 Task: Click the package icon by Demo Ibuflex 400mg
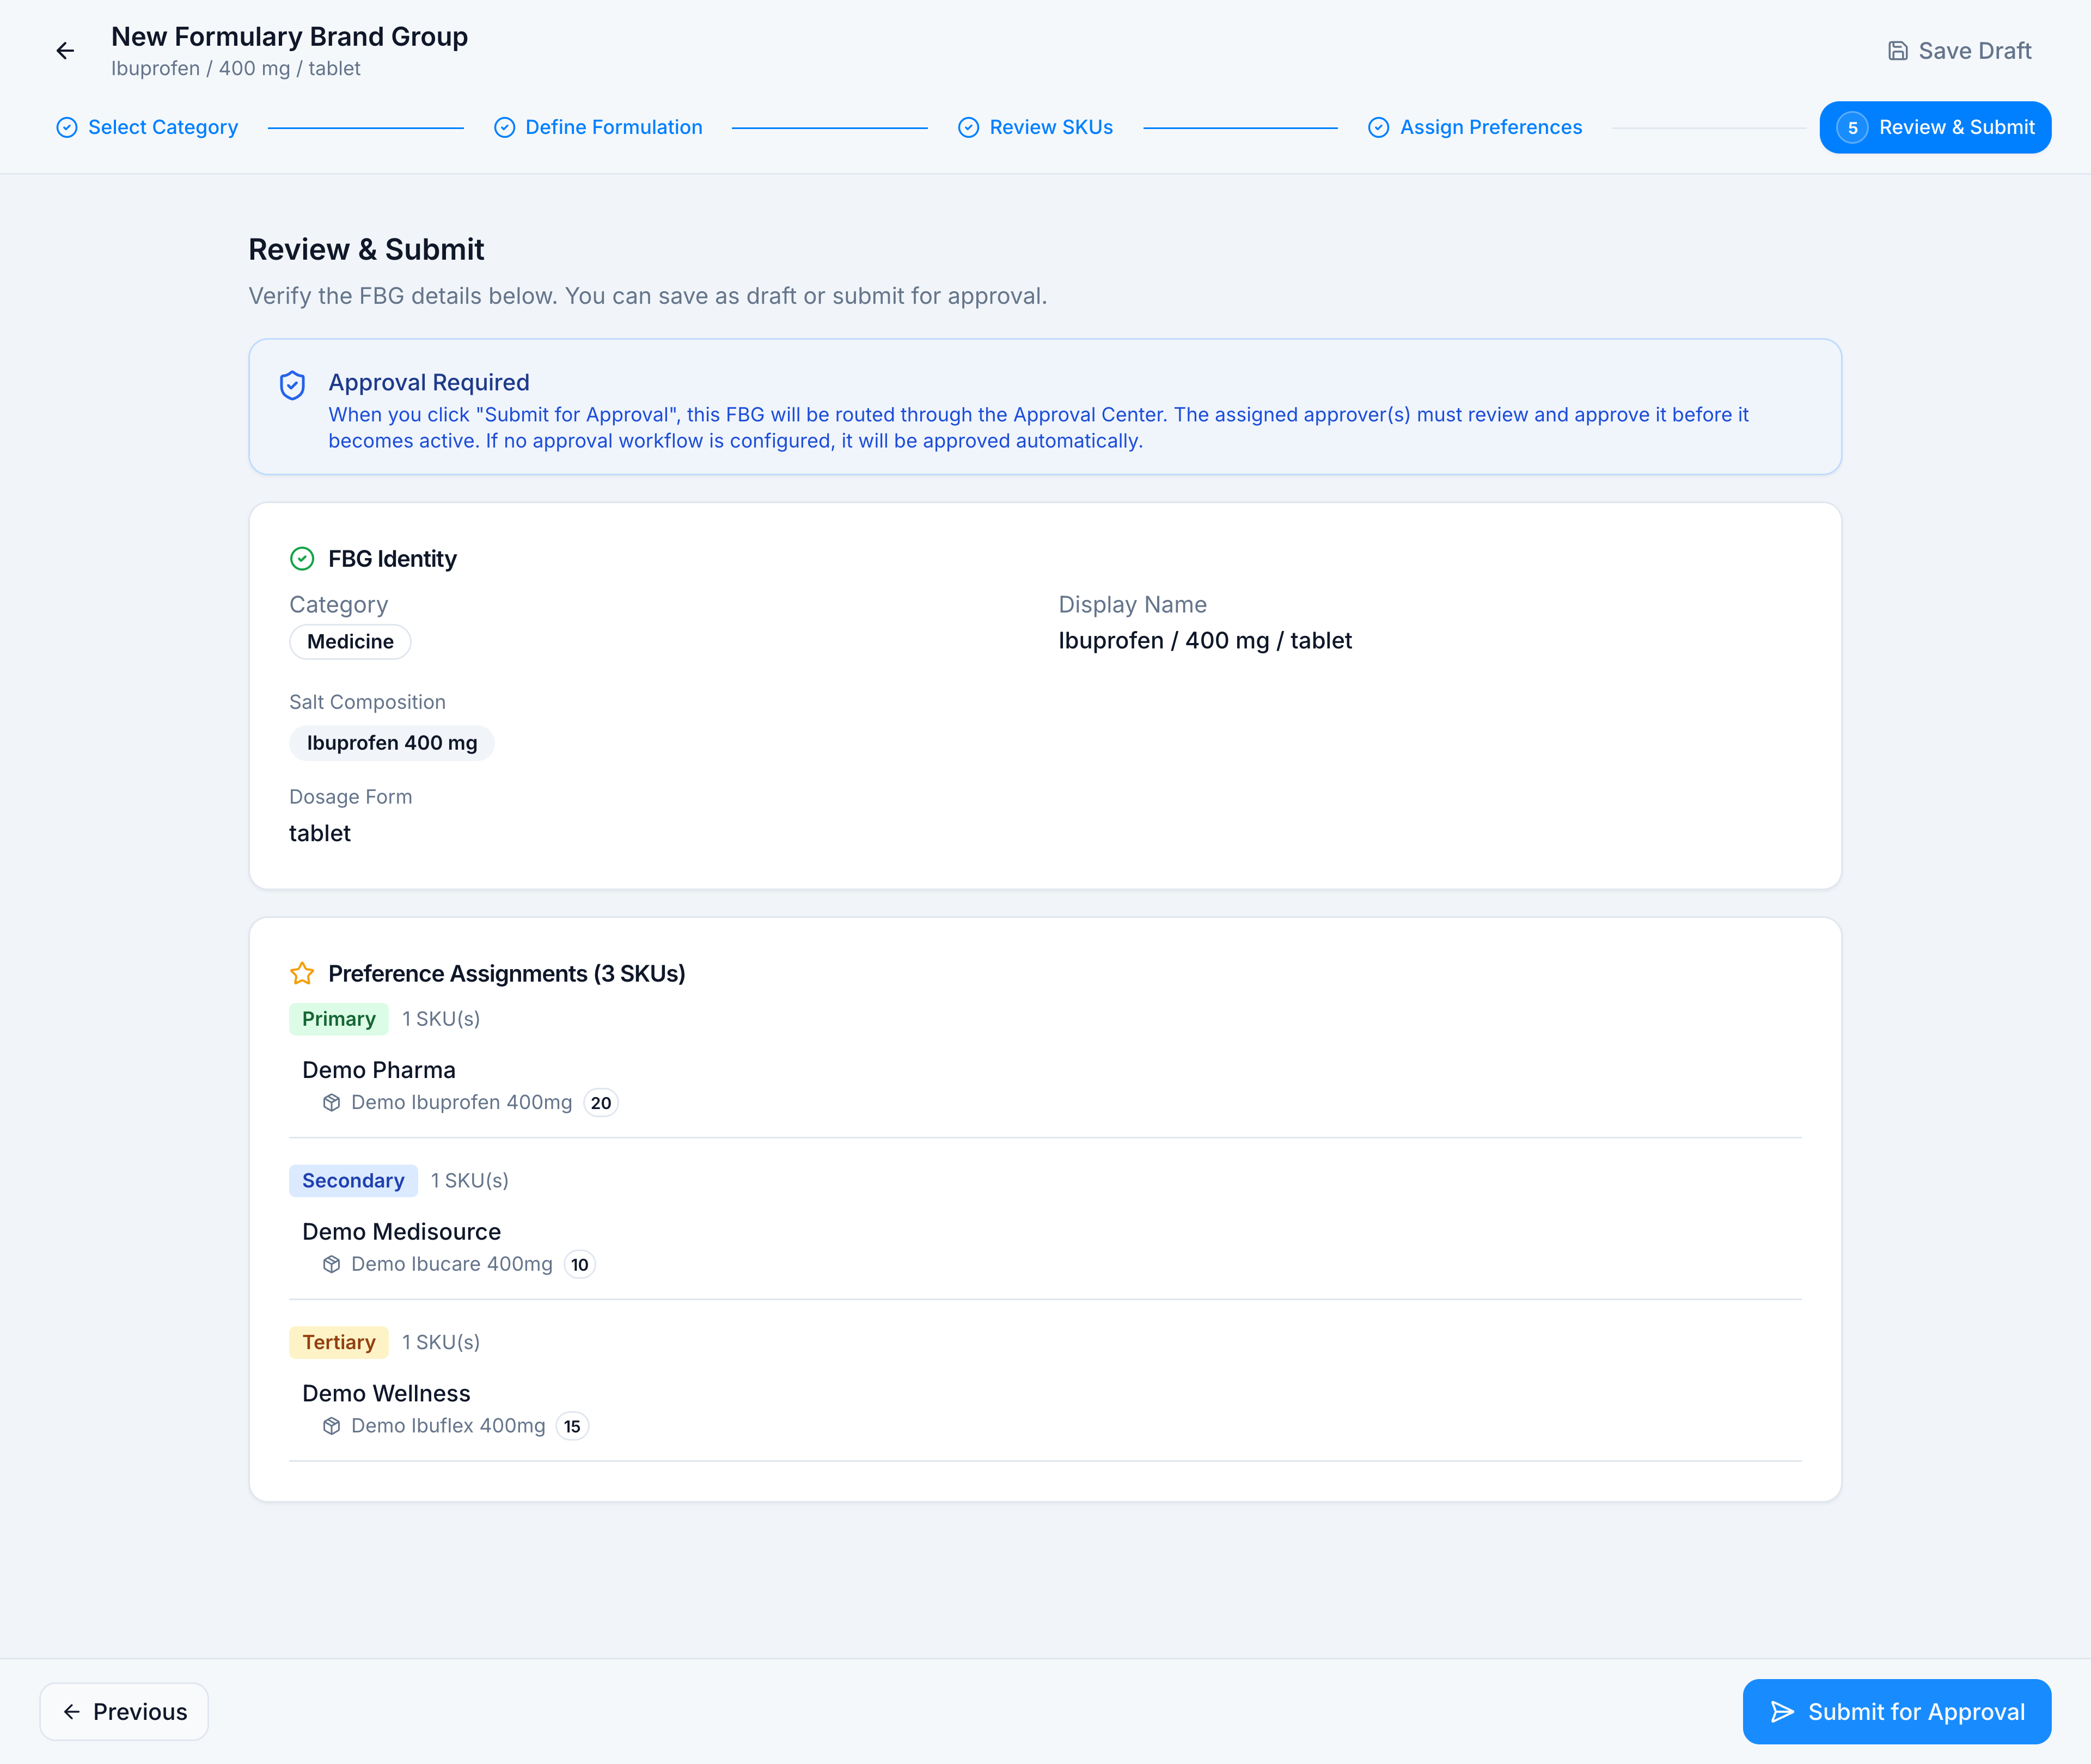point(332,1426)
